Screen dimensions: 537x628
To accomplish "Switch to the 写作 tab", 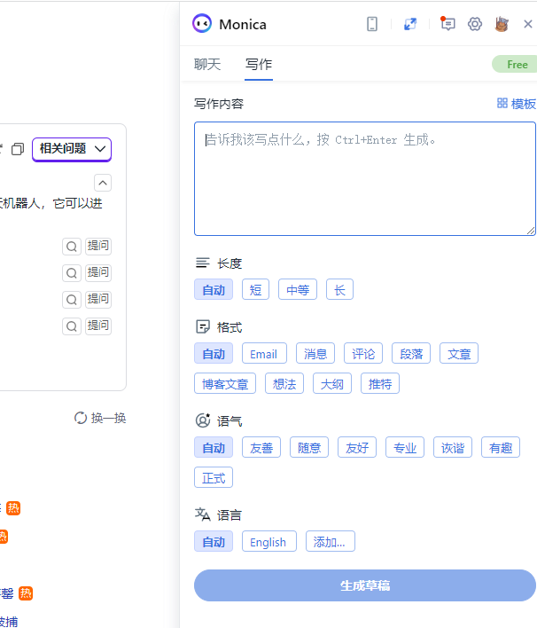I will click(259, 65).
